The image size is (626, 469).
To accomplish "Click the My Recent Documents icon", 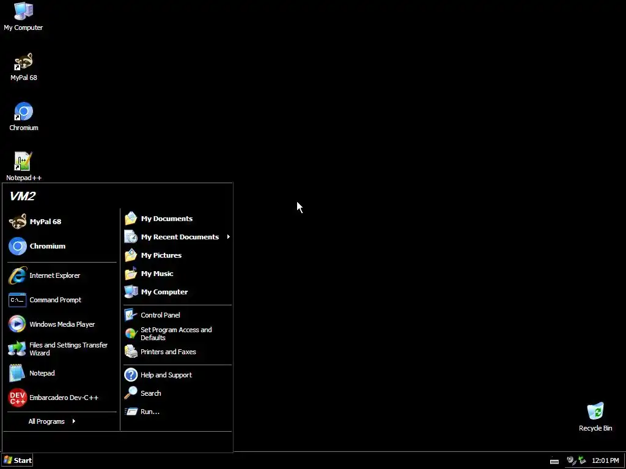I will (x=131, y=237).
